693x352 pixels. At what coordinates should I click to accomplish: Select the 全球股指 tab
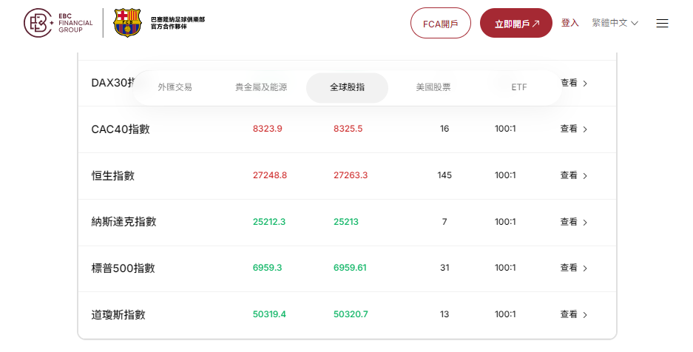348,87
